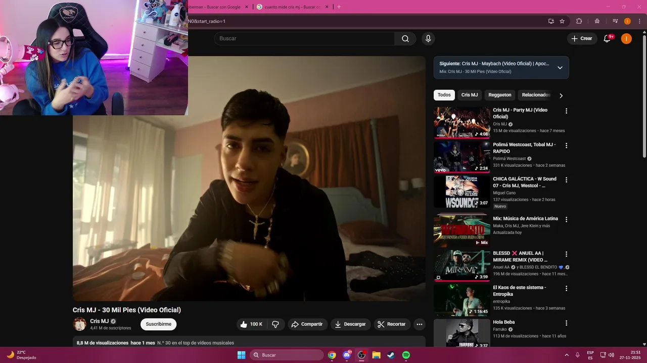Expand the Siguiente mix playlist panel
Image resolution: width=647 pixels, height=363 pixels.
point(560,68)
